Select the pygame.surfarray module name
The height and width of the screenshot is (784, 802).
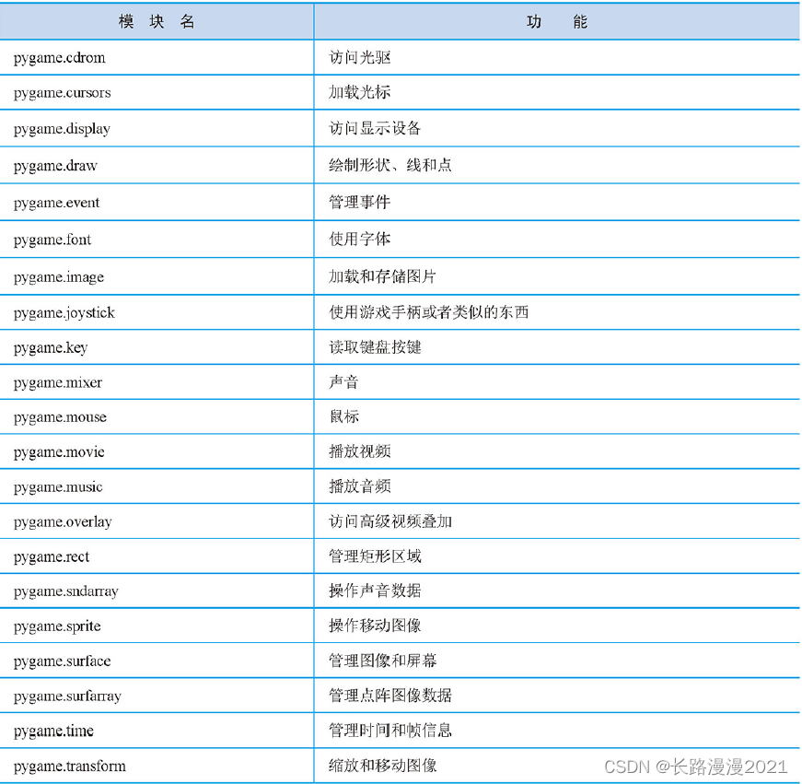pos(67,696)
